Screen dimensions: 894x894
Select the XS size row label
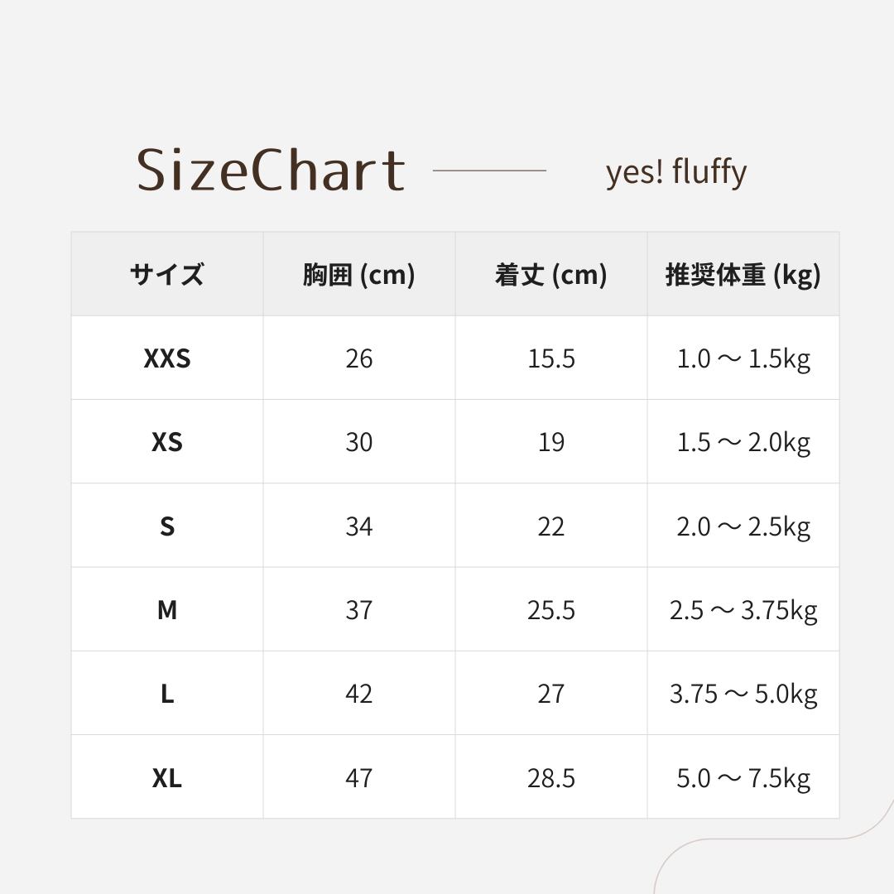(x=166, y=442)
